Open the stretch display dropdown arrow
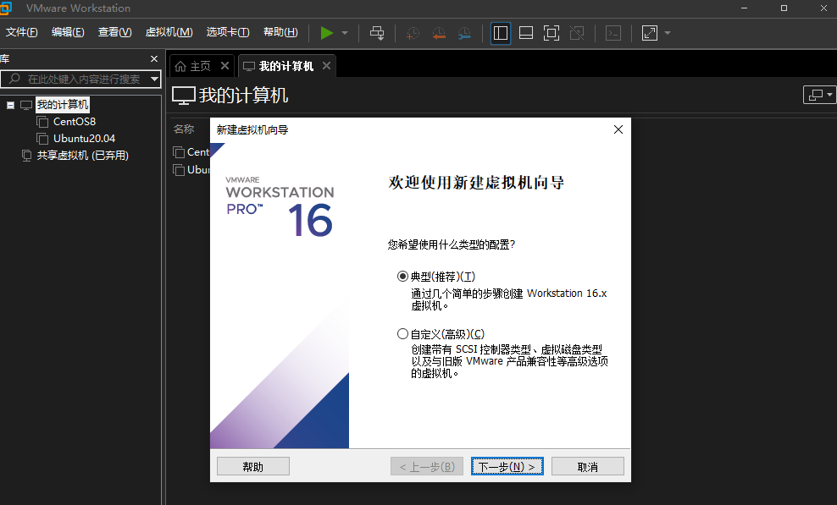The image size is (837, 505). 668,33
